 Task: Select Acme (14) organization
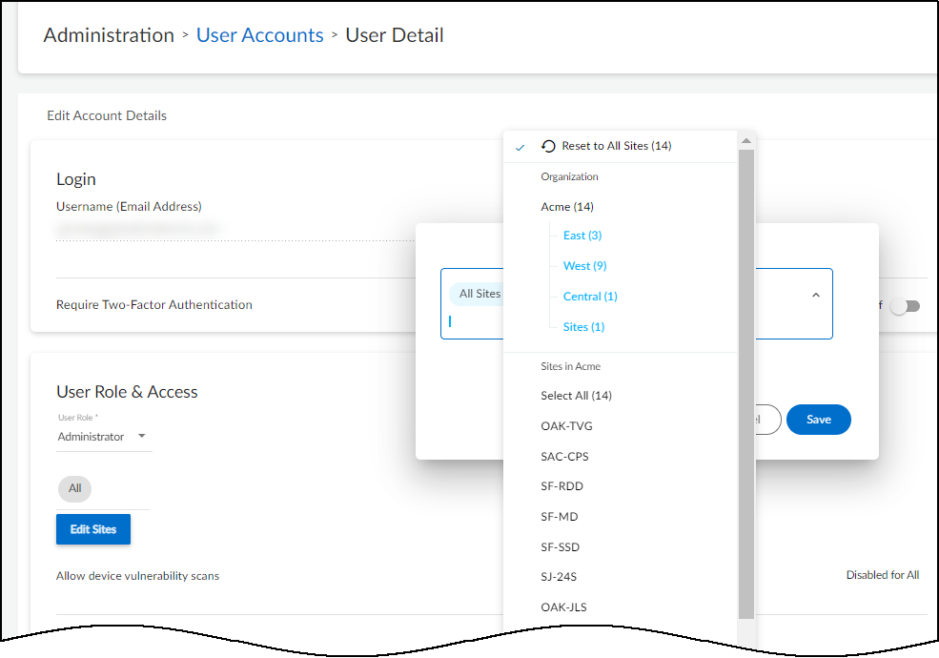566,207
